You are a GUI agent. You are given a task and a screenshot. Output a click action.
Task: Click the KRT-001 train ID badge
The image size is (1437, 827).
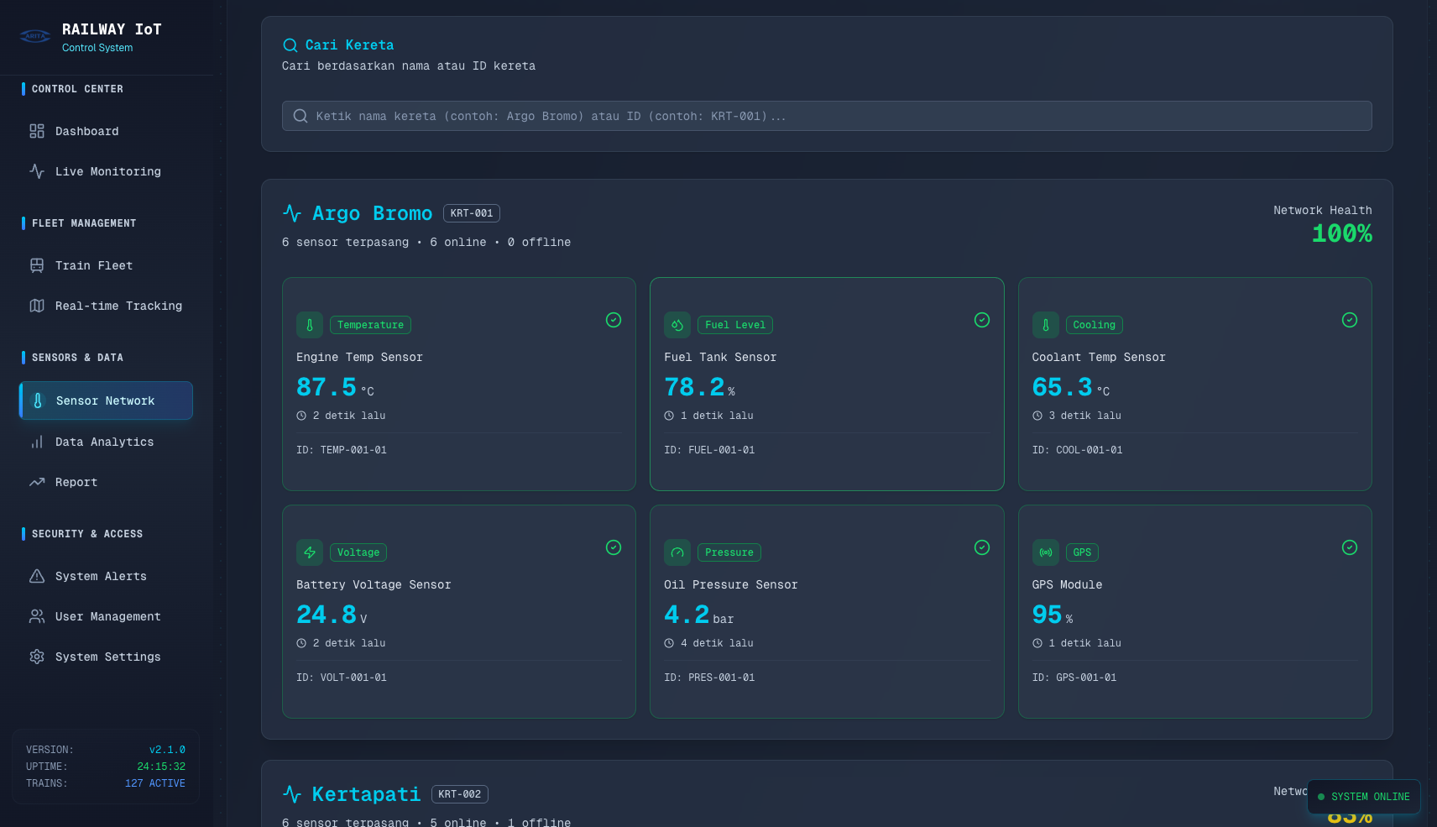coord(471,213)
